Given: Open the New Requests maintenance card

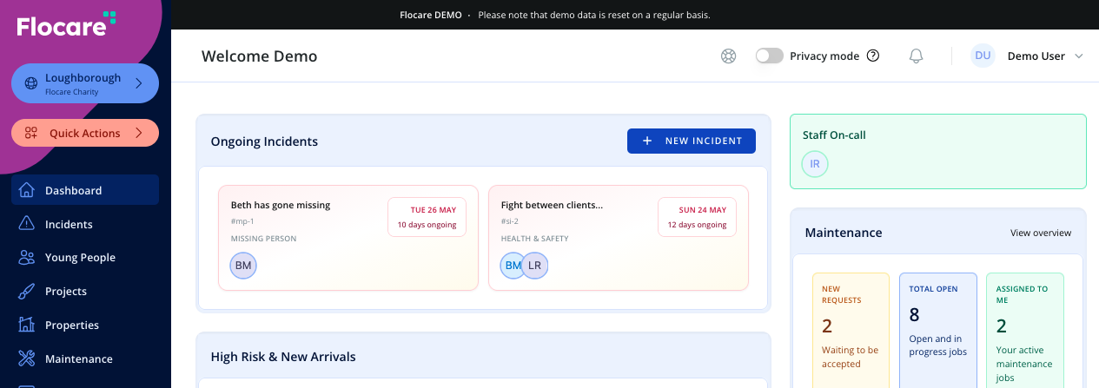Looking at the screenshot, I should [851, 331].
